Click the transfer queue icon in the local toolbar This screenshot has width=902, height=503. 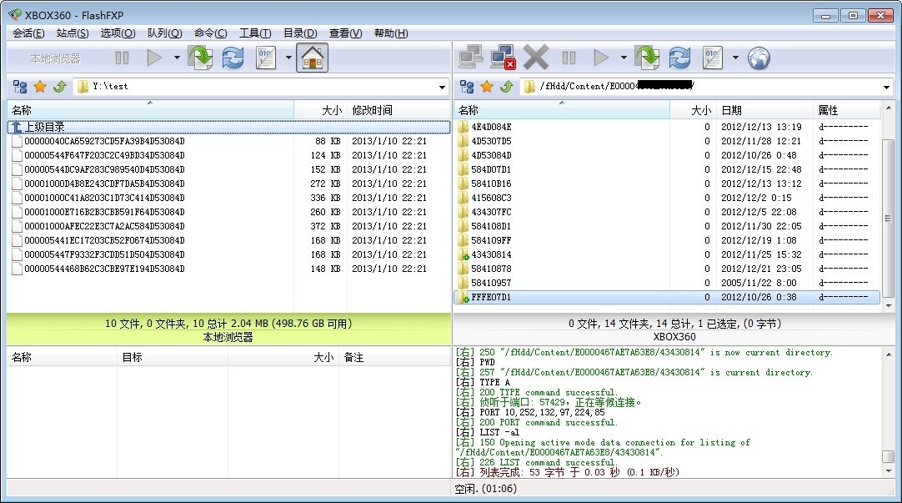click(200, 58)
